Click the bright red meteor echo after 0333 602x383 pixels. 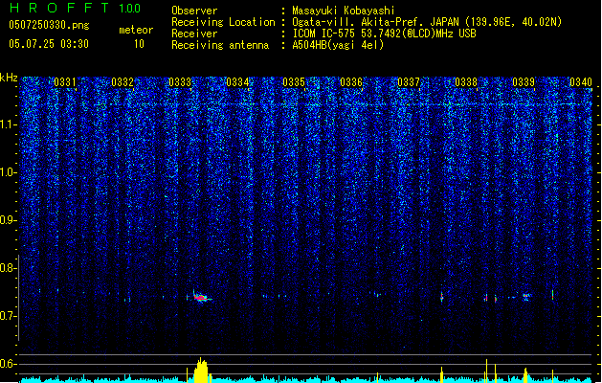200,297
